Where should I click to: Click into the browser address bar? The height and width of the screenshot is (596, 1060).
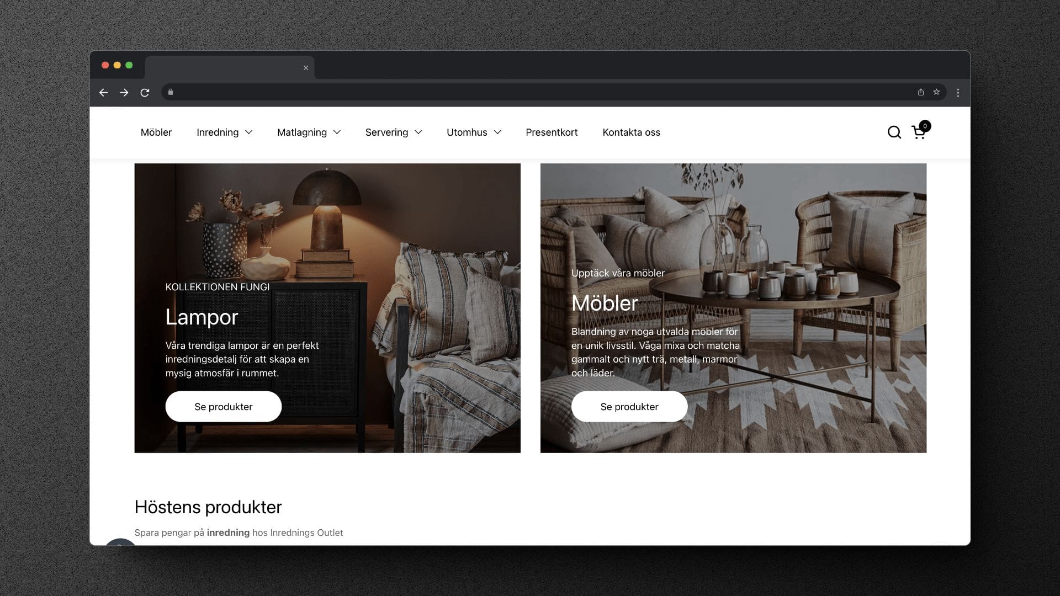click(541, 92)
